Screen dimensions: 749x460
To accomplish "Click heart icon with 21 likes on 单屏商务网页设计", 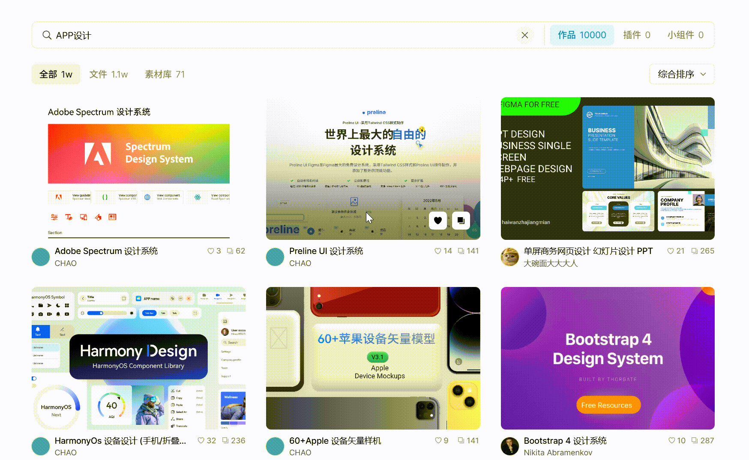I will [x=671, y=251].
